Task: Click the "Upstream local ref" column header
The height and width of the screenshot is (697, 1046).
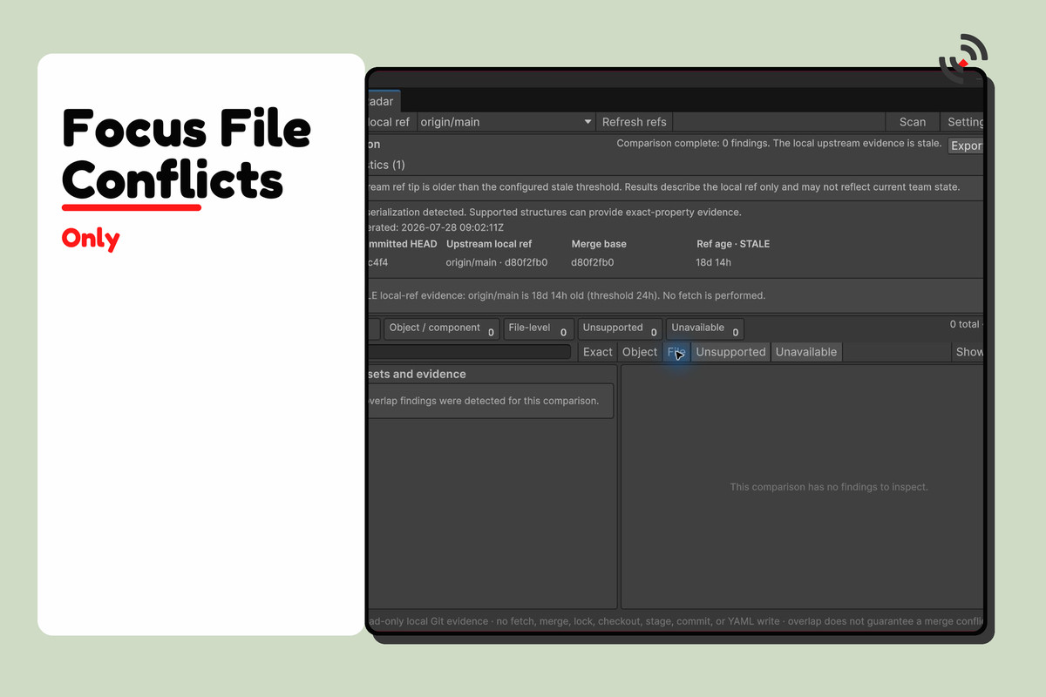Action: (x=489, y=244)
